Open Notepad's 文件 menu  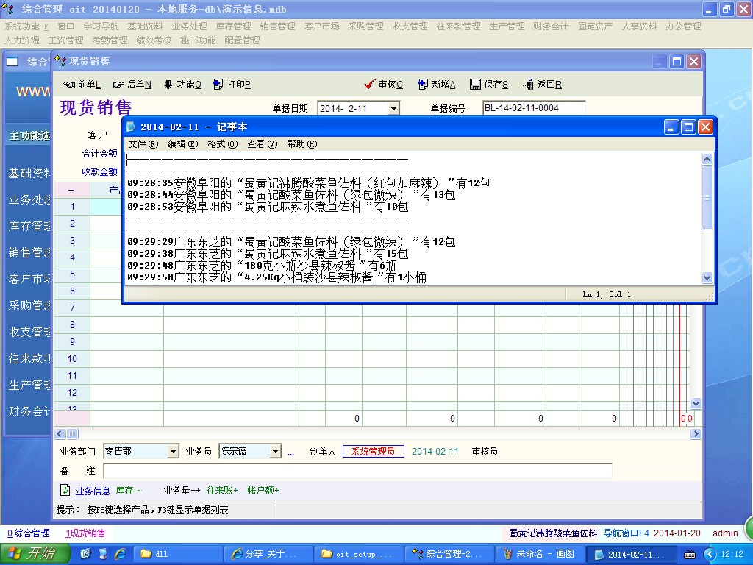coord(143,144)
